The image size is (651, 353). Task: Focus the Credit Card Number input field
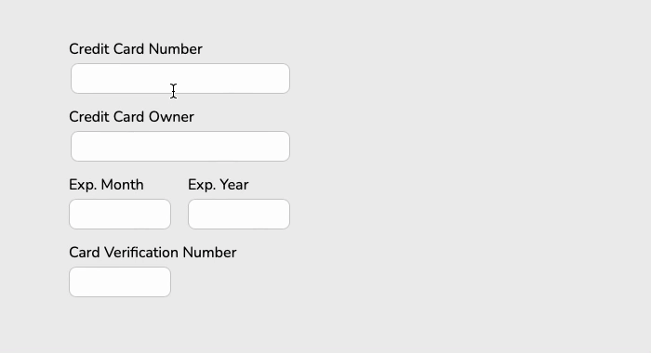tap(180, 78)
